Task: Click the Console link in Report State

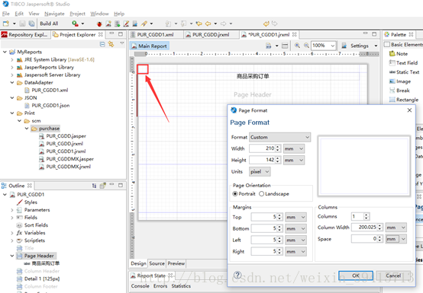Action: click(140, 286)
